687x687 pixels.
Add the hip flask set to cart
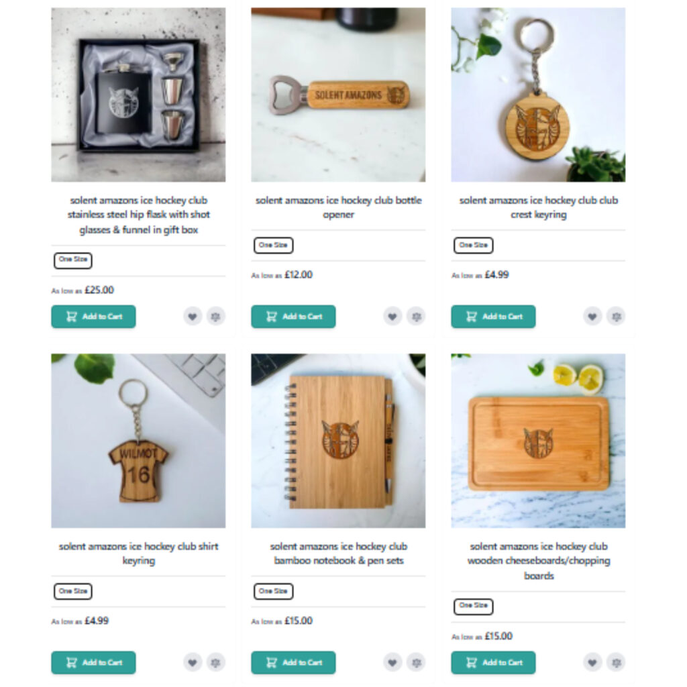point(93,317)
